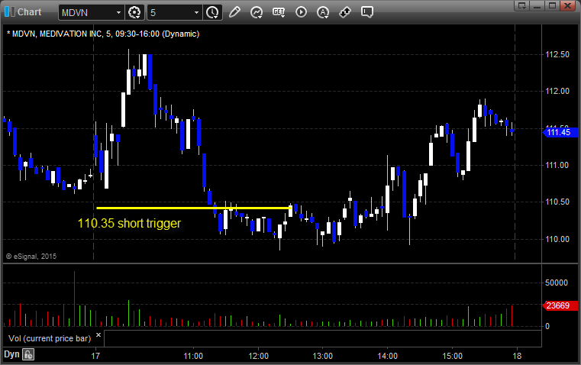Click the Chart window title label
Image resolution: width=581 pixels, height=365 pixels.
pyautogui.click(x=30, y=12)
